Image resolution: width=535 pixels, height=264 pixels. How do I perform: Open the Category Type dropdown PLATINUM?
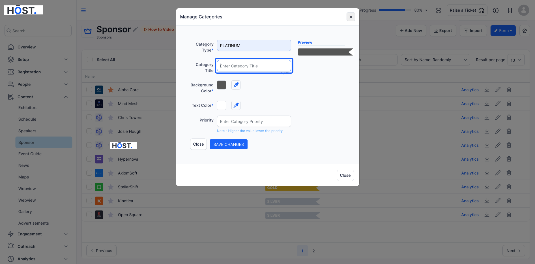(x=254, y=45)
